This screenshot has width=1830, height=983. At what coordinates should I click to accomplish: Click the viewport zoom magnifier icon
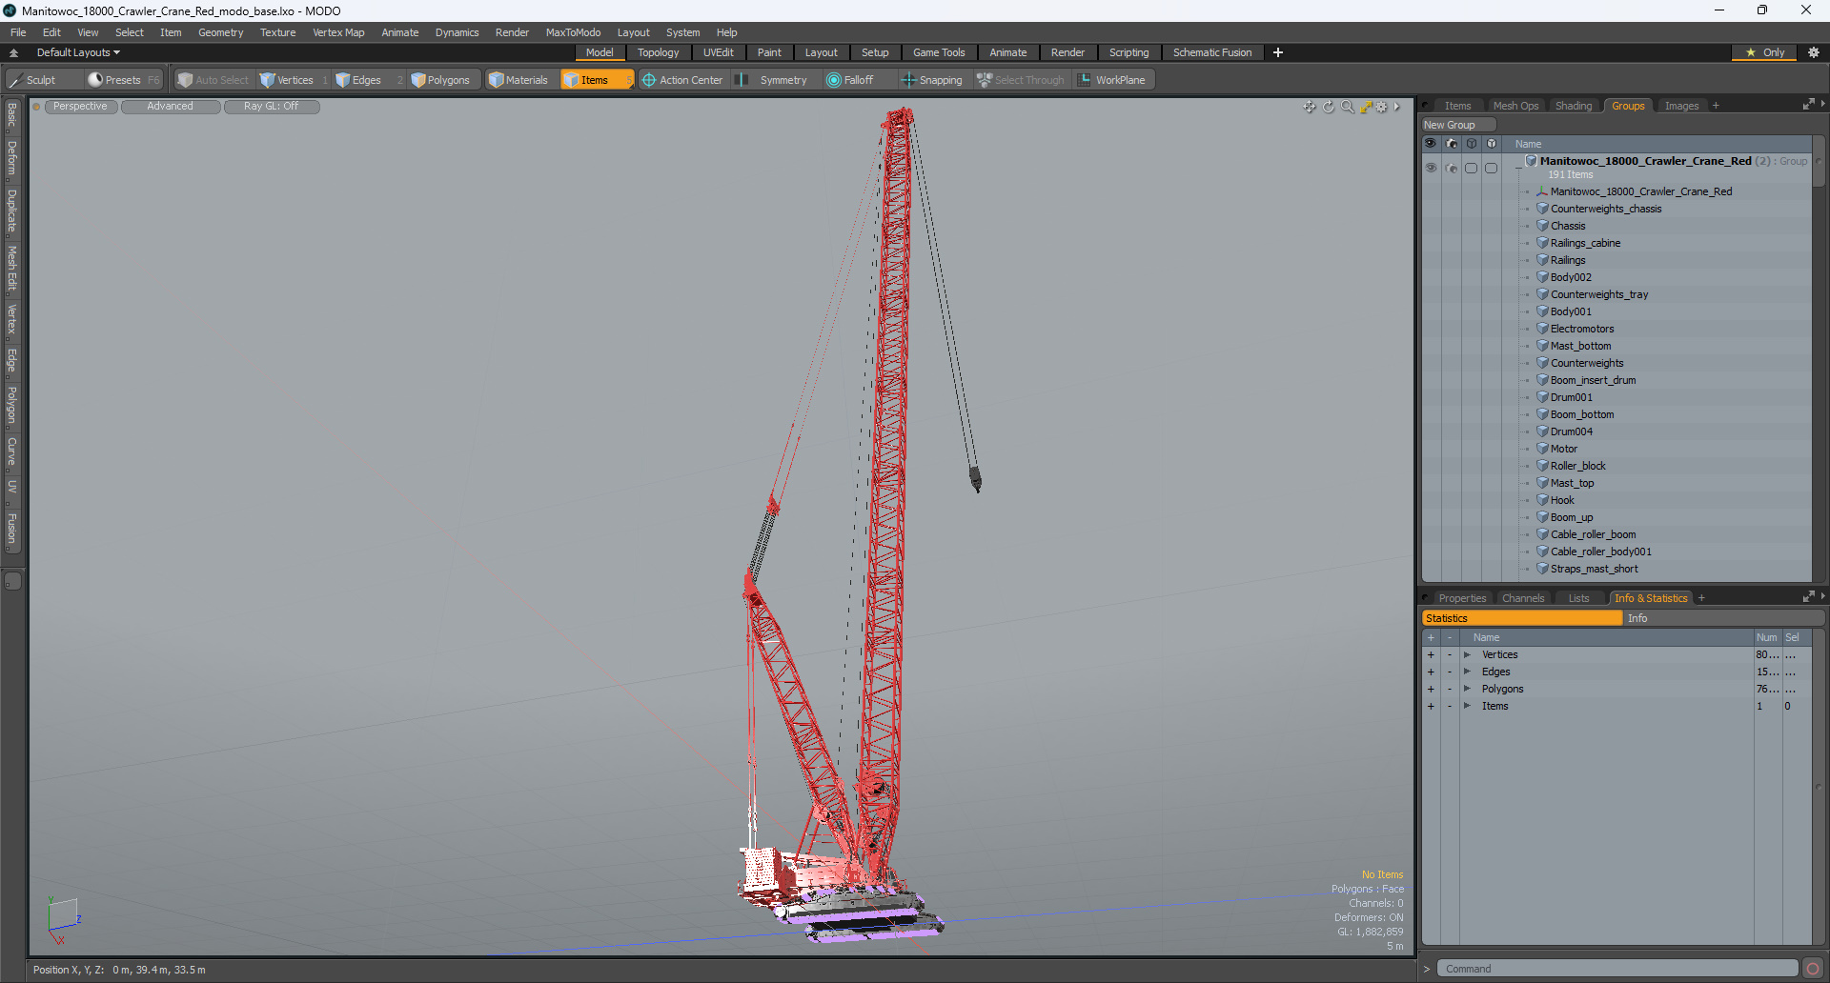pos(1347,107)
